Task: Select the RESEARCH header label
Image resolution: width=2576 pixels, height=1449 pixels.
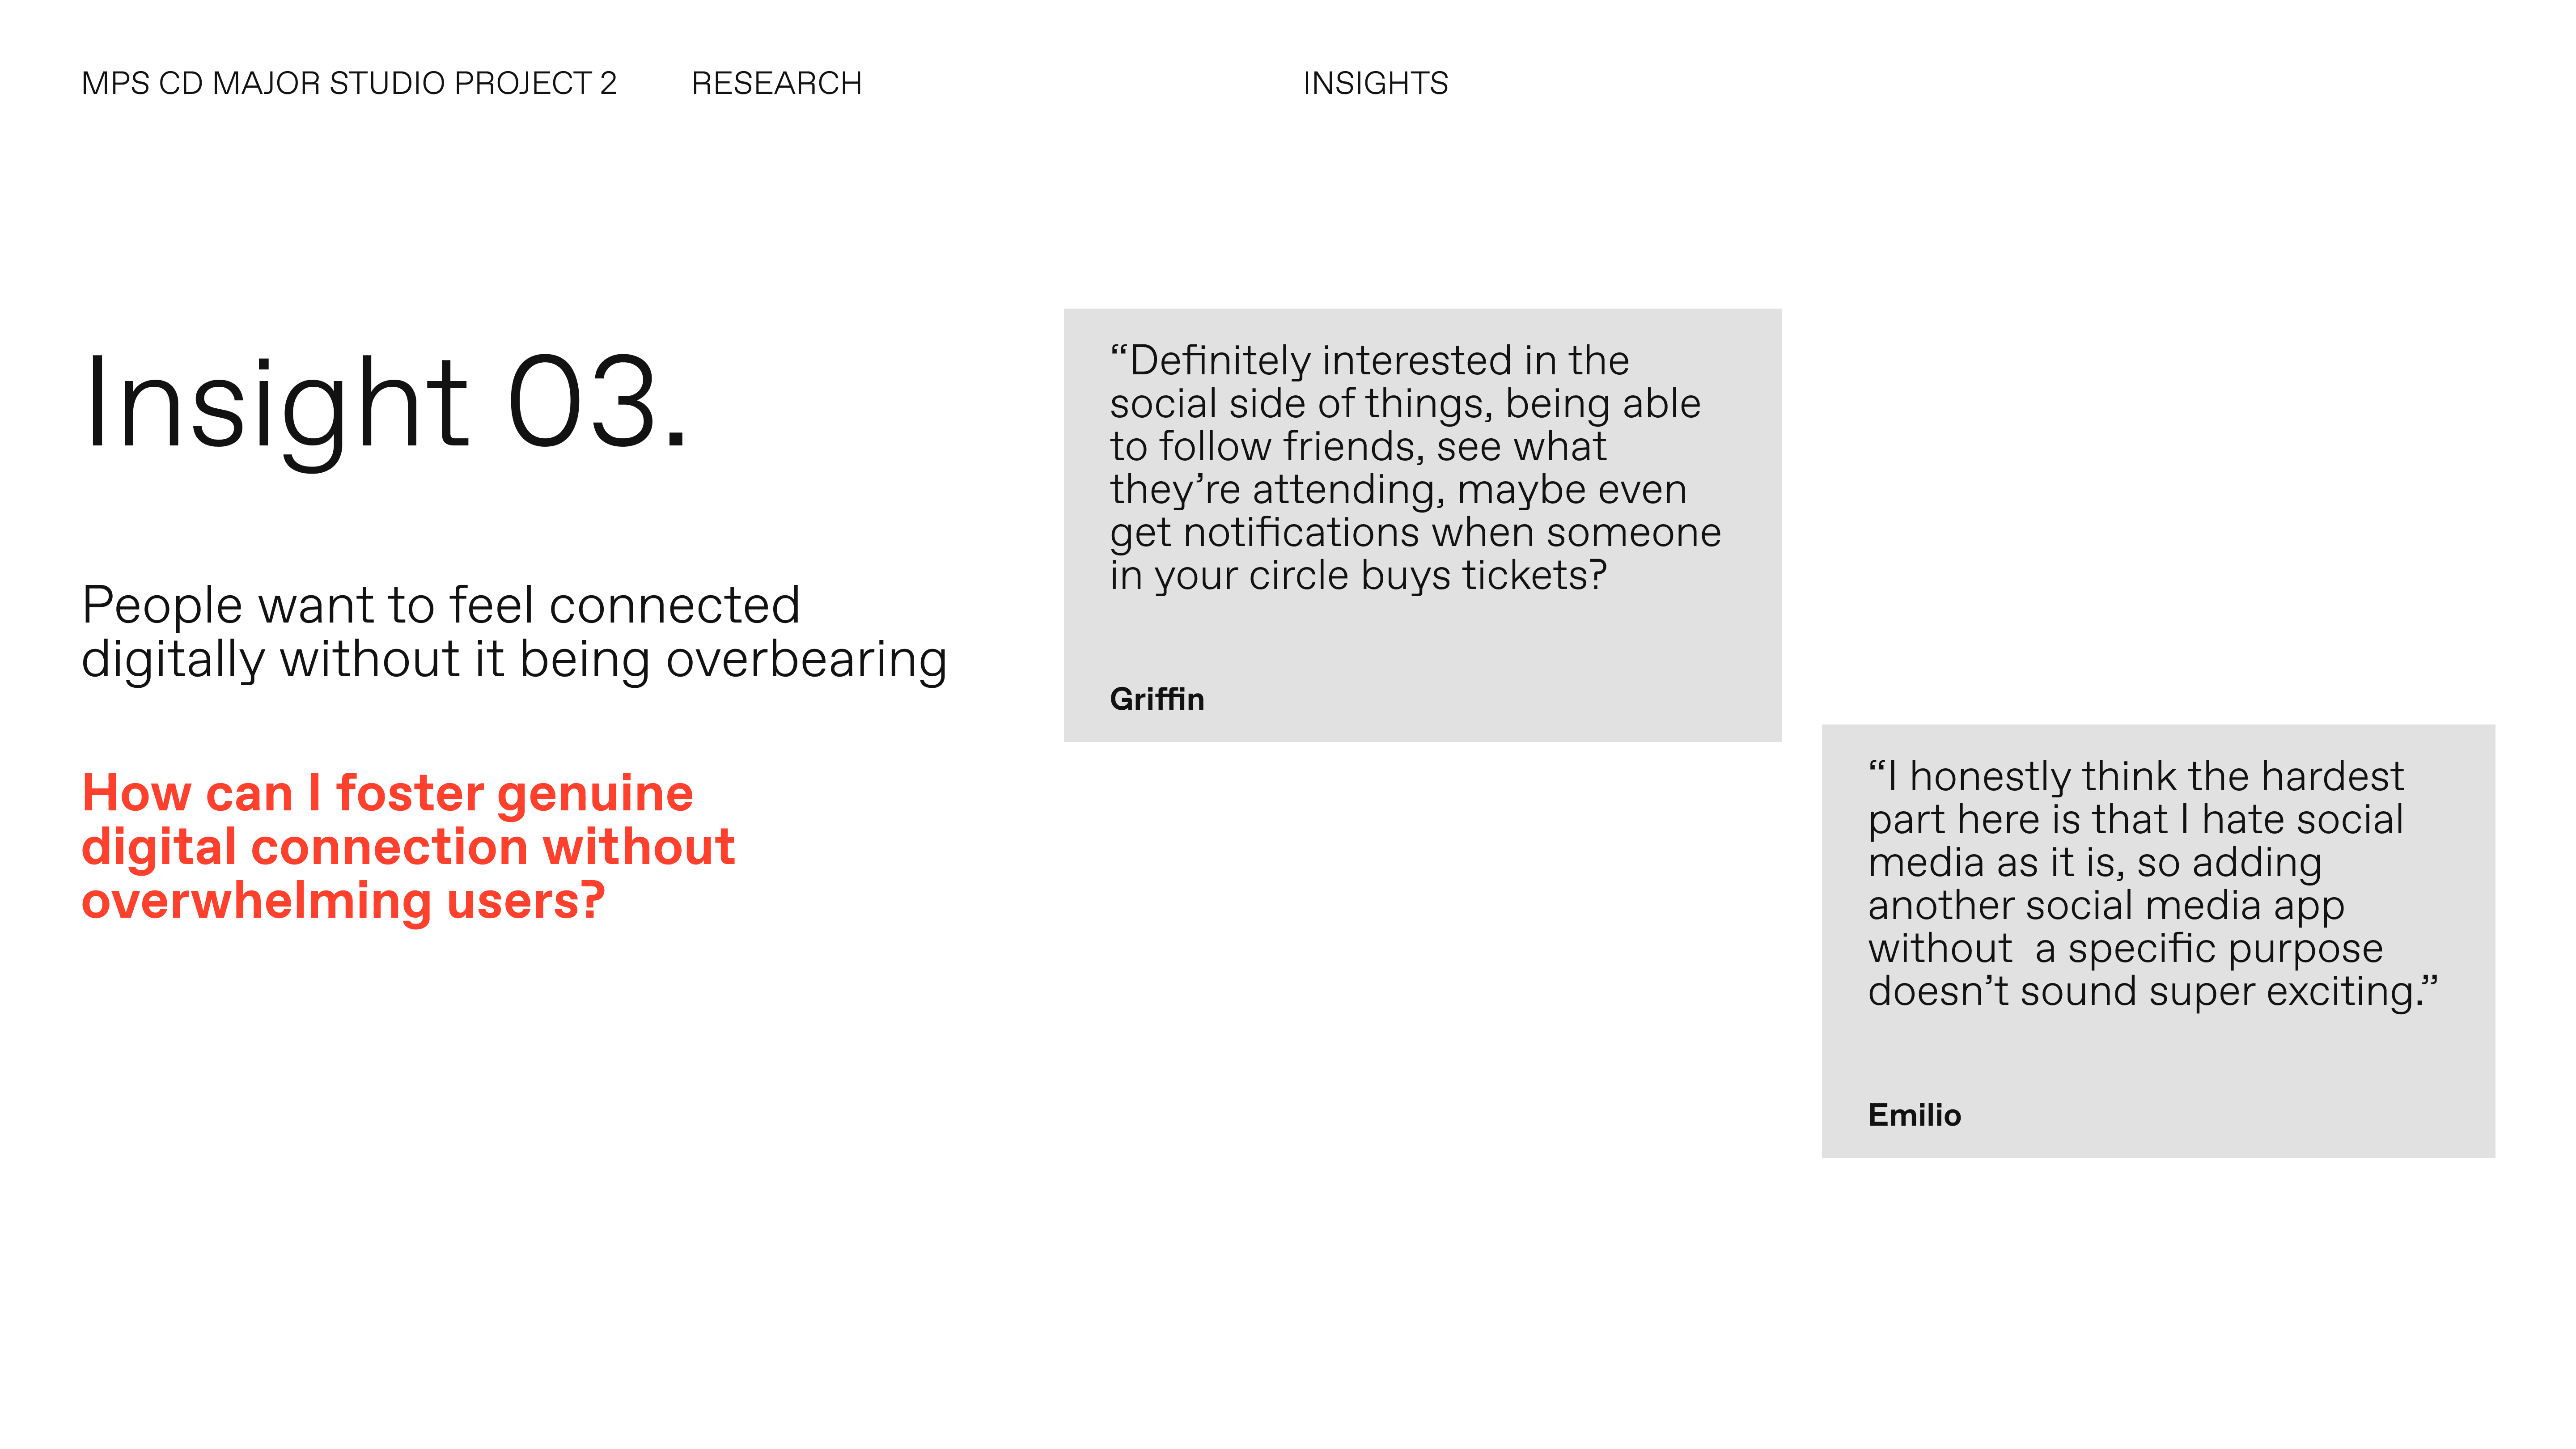Action: point(776,83)
